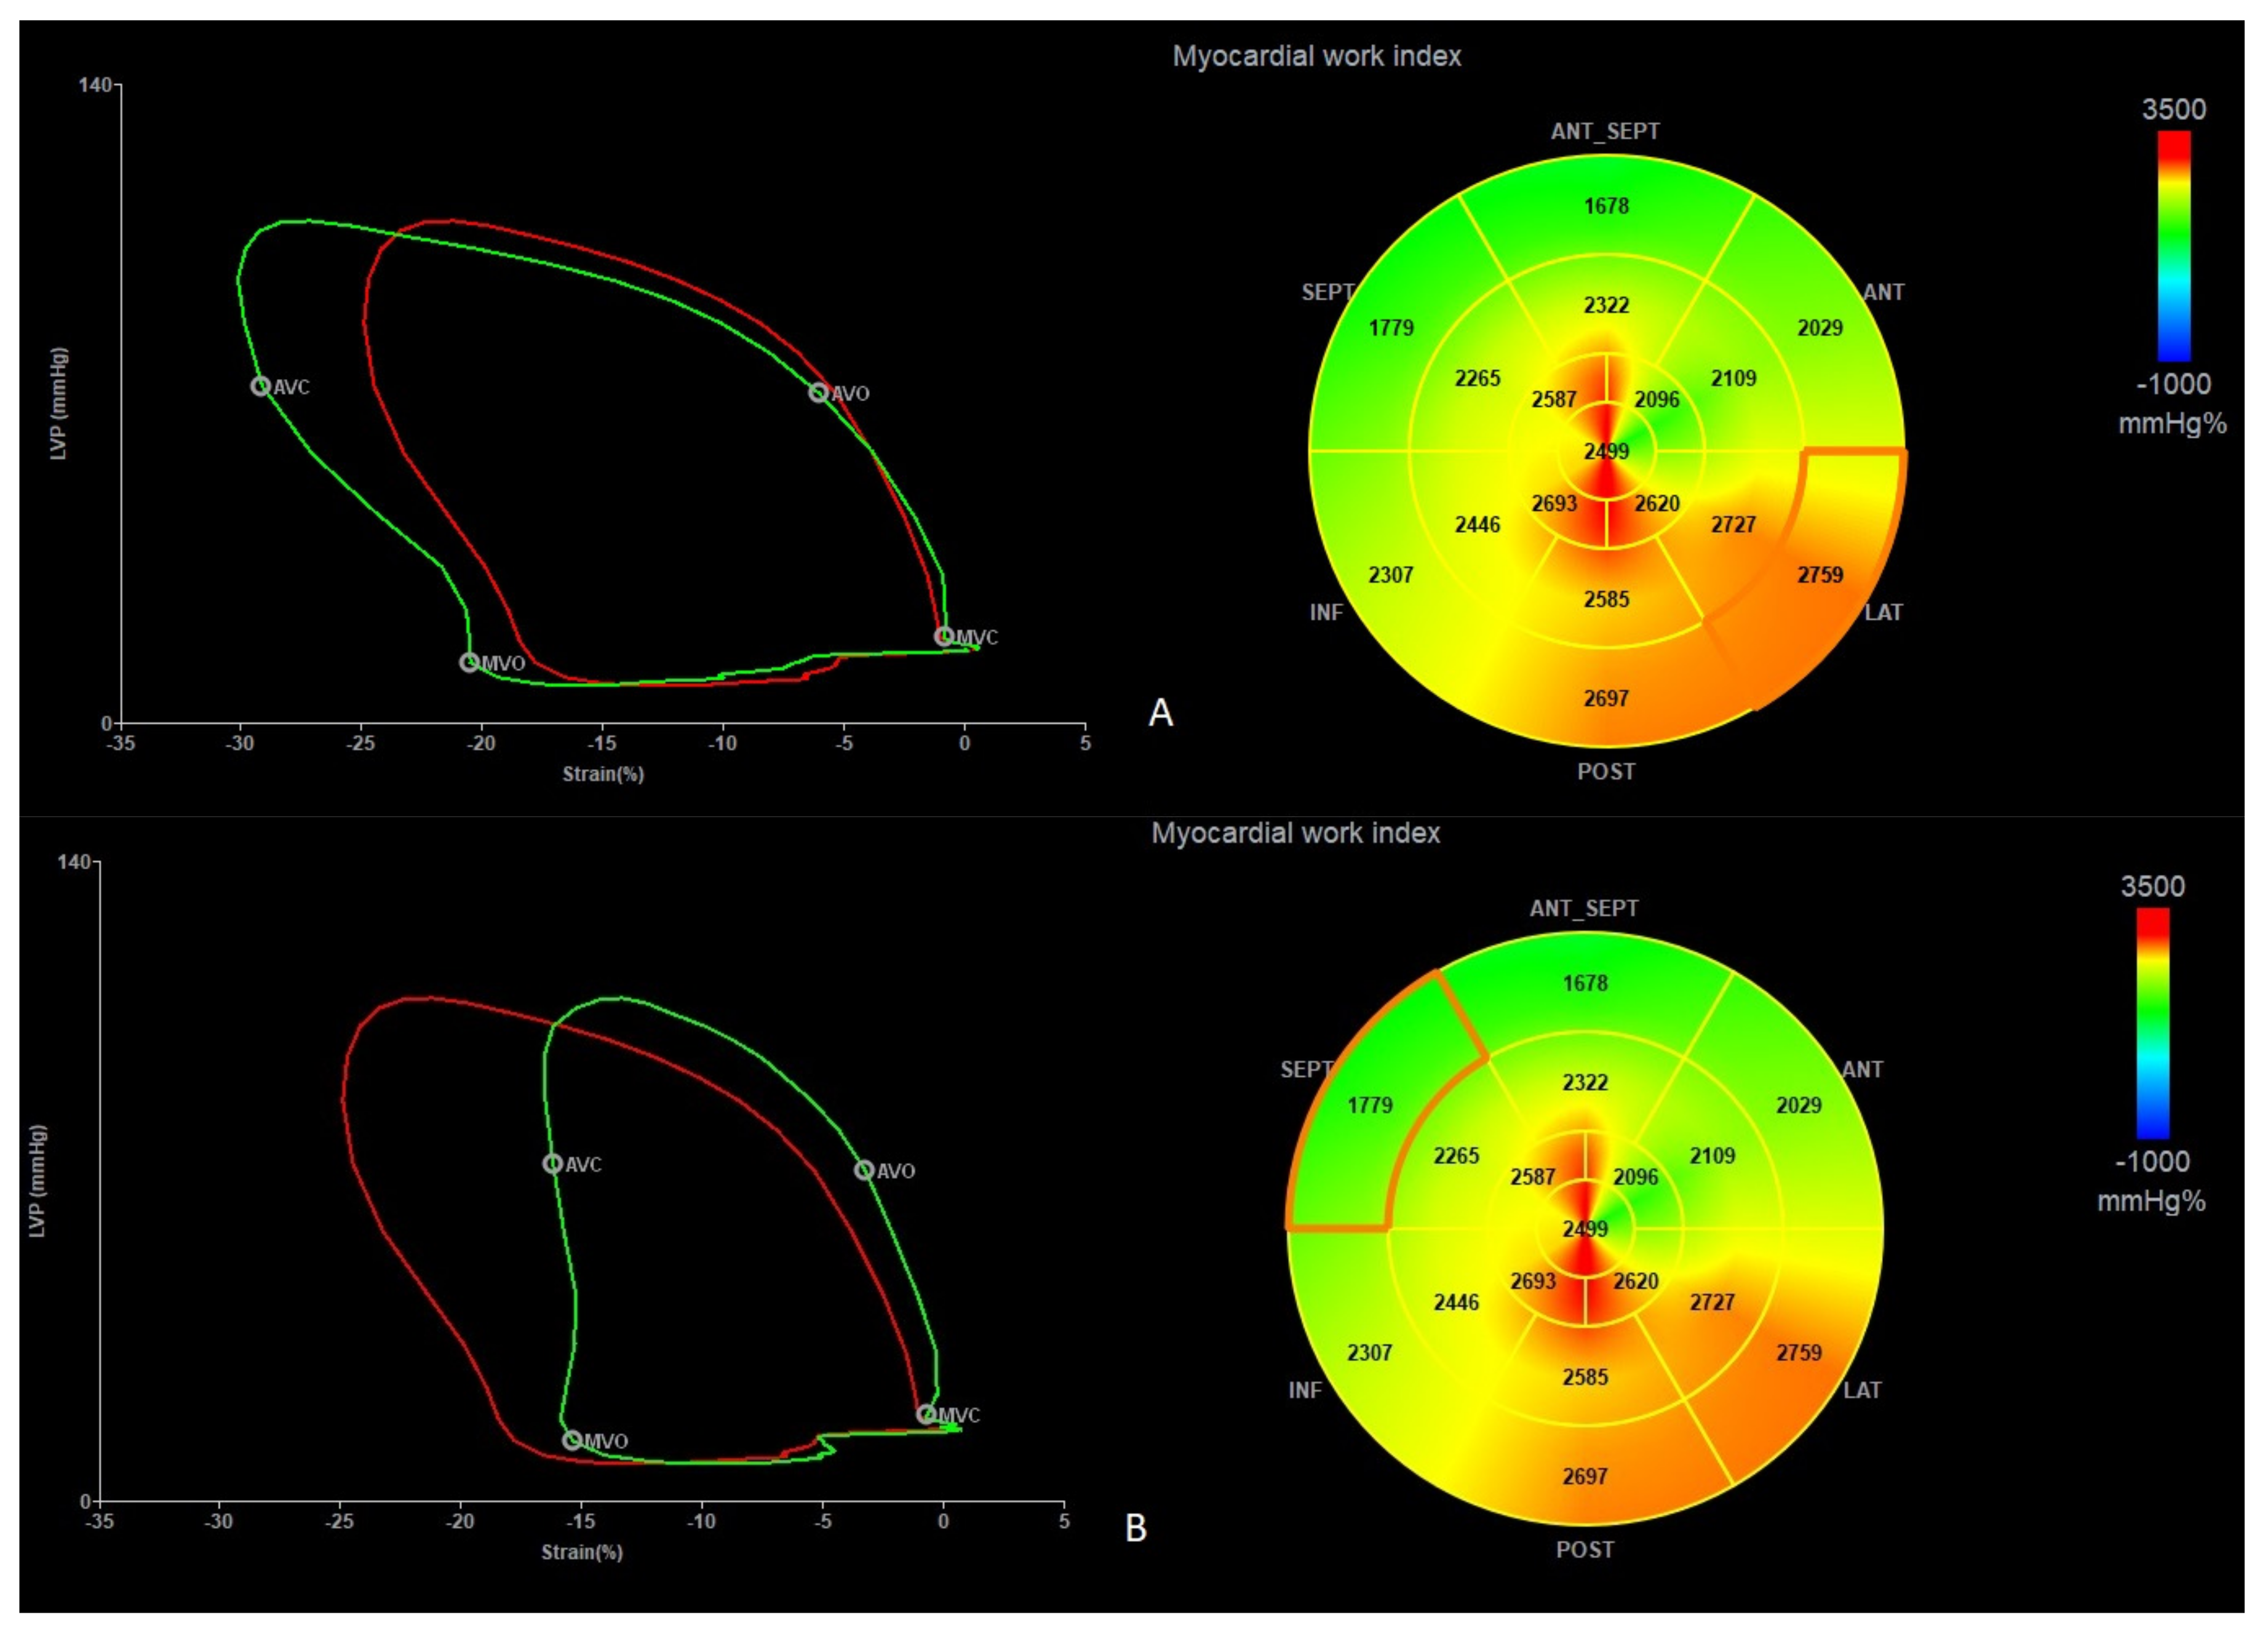
Task: Select the MVC marker in panel A
Action: (x=943, y=636)
